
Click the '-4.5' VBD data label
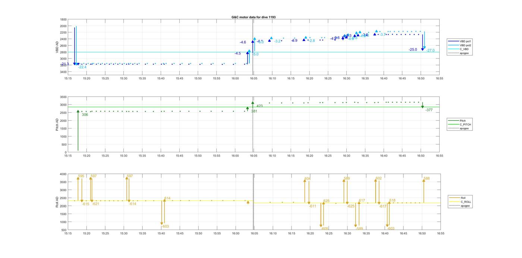click(238, 54)
